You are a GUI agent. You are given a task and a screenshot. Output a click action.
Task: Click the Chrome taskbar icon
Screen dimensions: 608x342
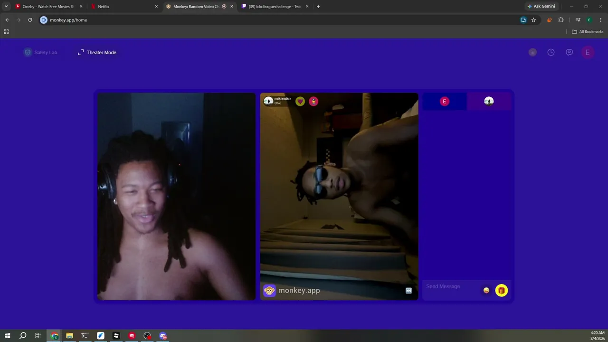pos(55,336)
